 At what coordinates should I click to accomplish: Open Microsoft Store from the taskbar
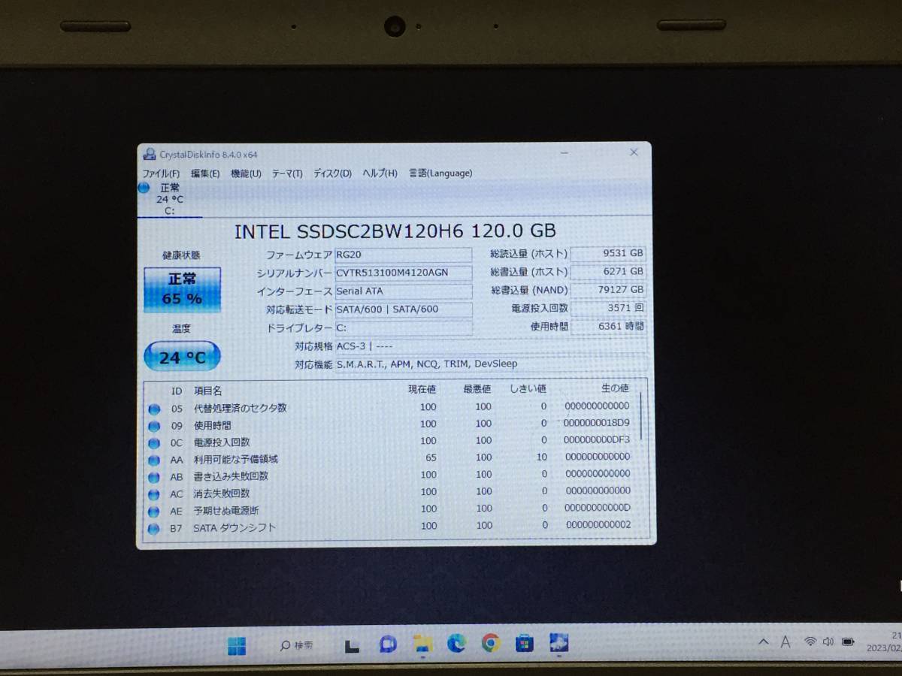pyautogui.click(x=524, y=644)
